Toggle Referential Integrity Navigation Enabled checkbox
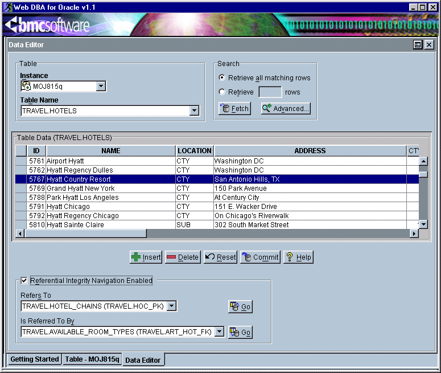The image size is (441, 373). point(24,280)
